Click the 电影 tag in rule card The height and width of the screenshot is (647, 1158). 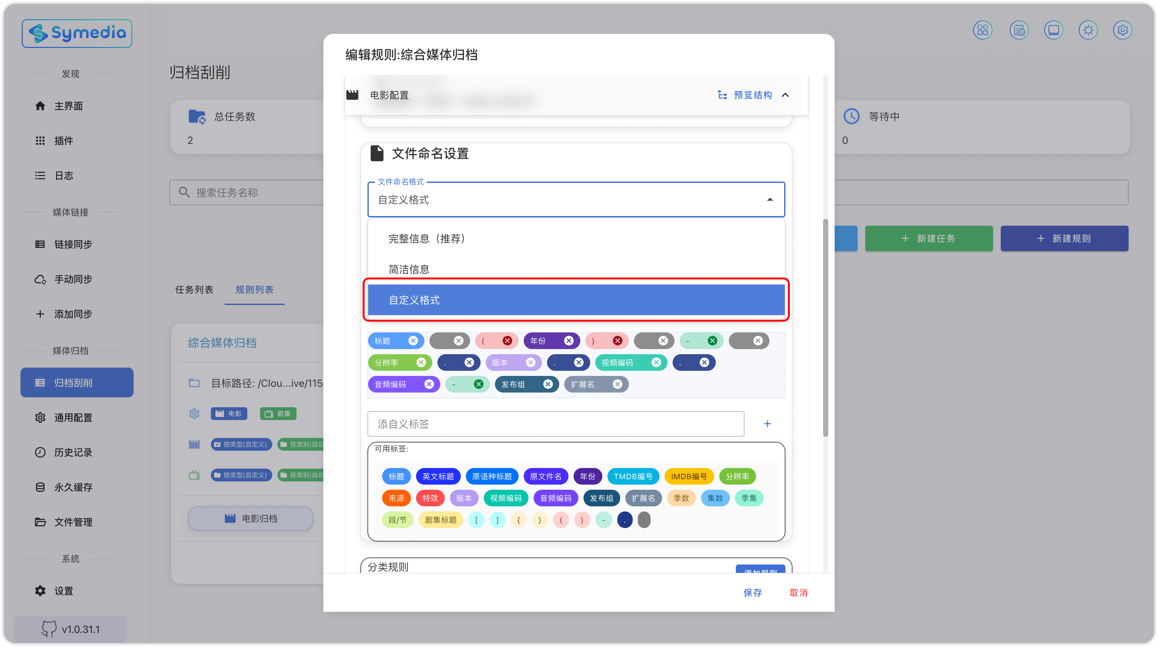tap(229, 413)
